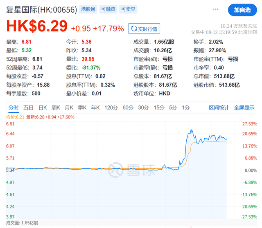Click the 今开 value 5.36

(86, 42)
